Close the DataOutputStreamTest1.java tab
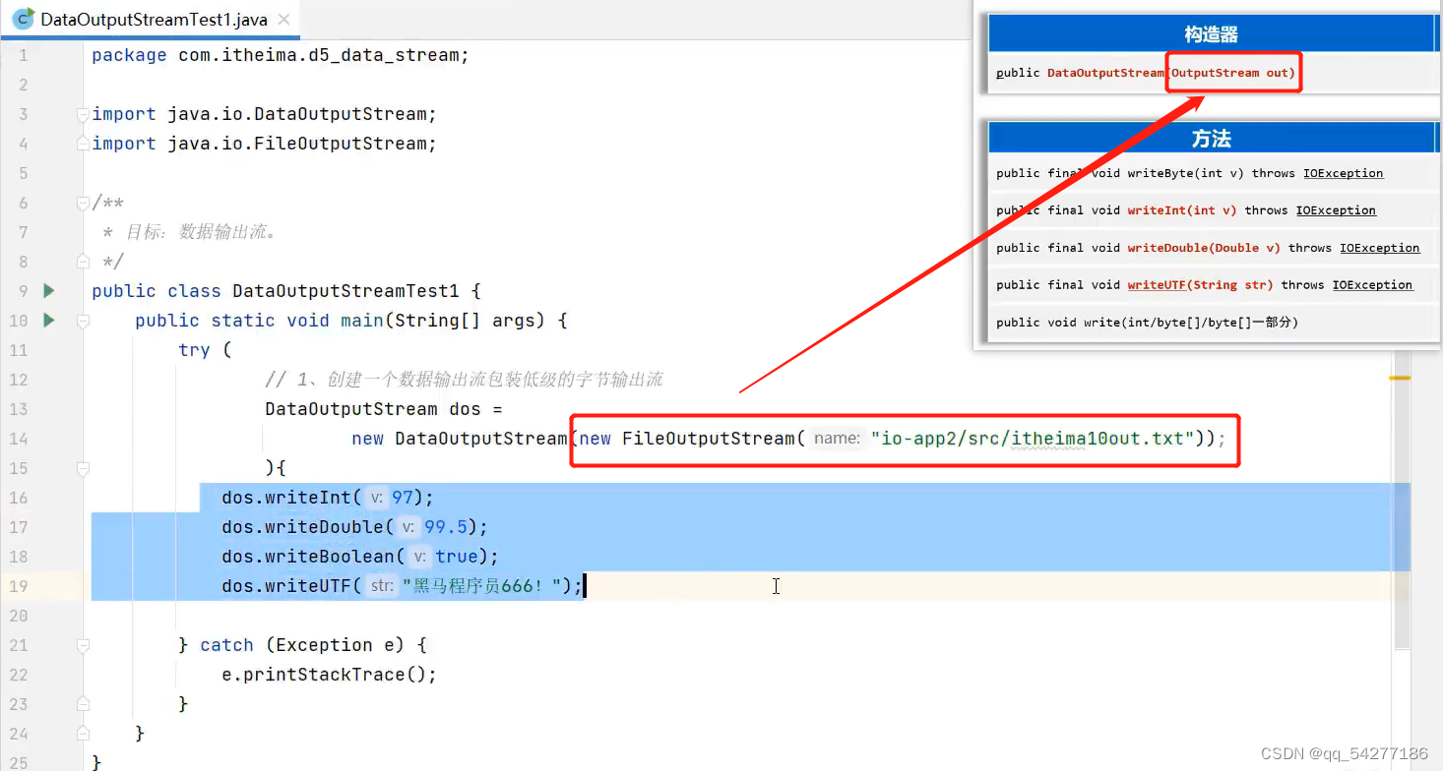This screenshot has width=1443, height=771. coord(283,20)
